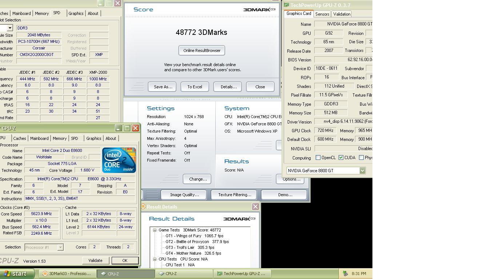This screenshot has width=479, height=279.
Task: Click the Details... button
Action: point(228,87)
